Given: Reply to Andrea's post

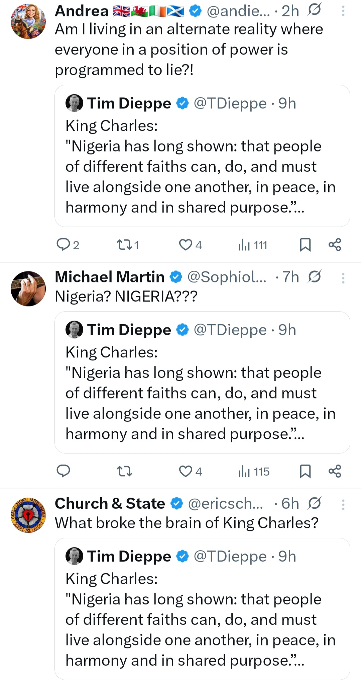Looking at the screenshot, I should 64,245.
